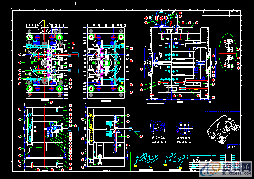Image resolution: width=254 pixels, height=179 pixels.
Task: Click the yellow lifting ring atop first plan view
Action: click(x=44, y=27)
